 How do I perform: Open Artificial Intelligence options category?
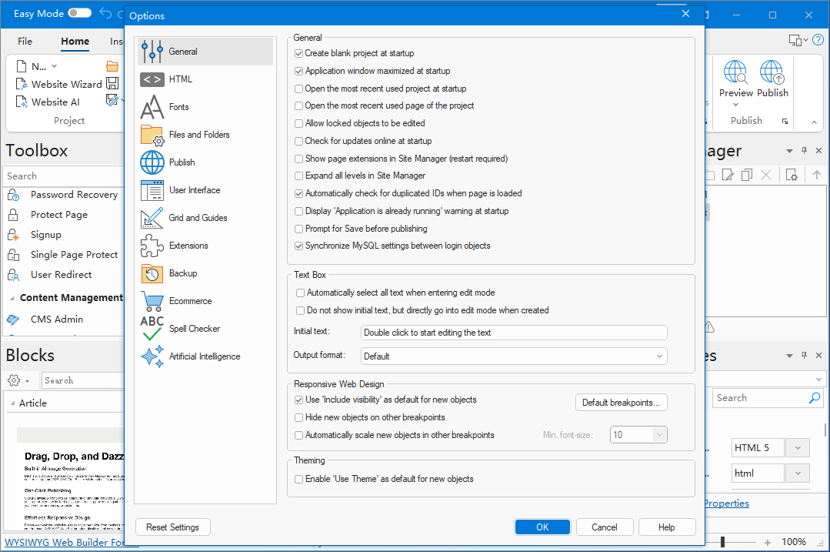205,356
